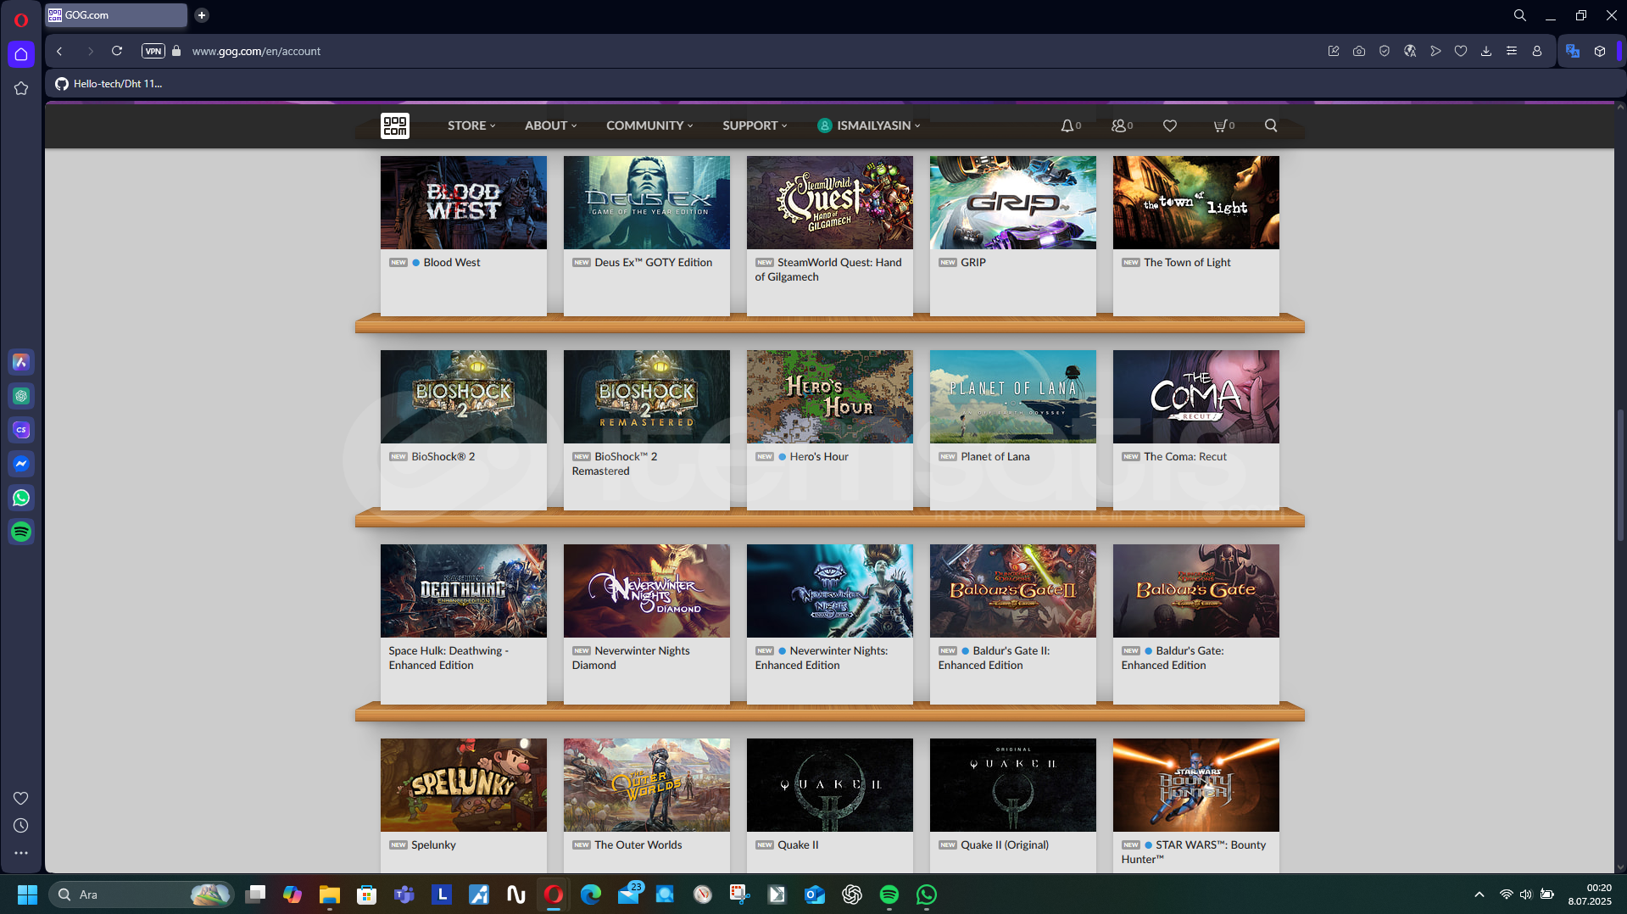Show hidden system tray icons

coord(1479,894)
